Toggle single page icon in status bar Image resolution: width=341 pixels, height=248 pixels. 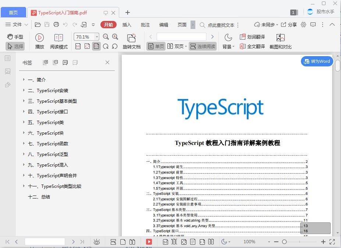[123, 242]
